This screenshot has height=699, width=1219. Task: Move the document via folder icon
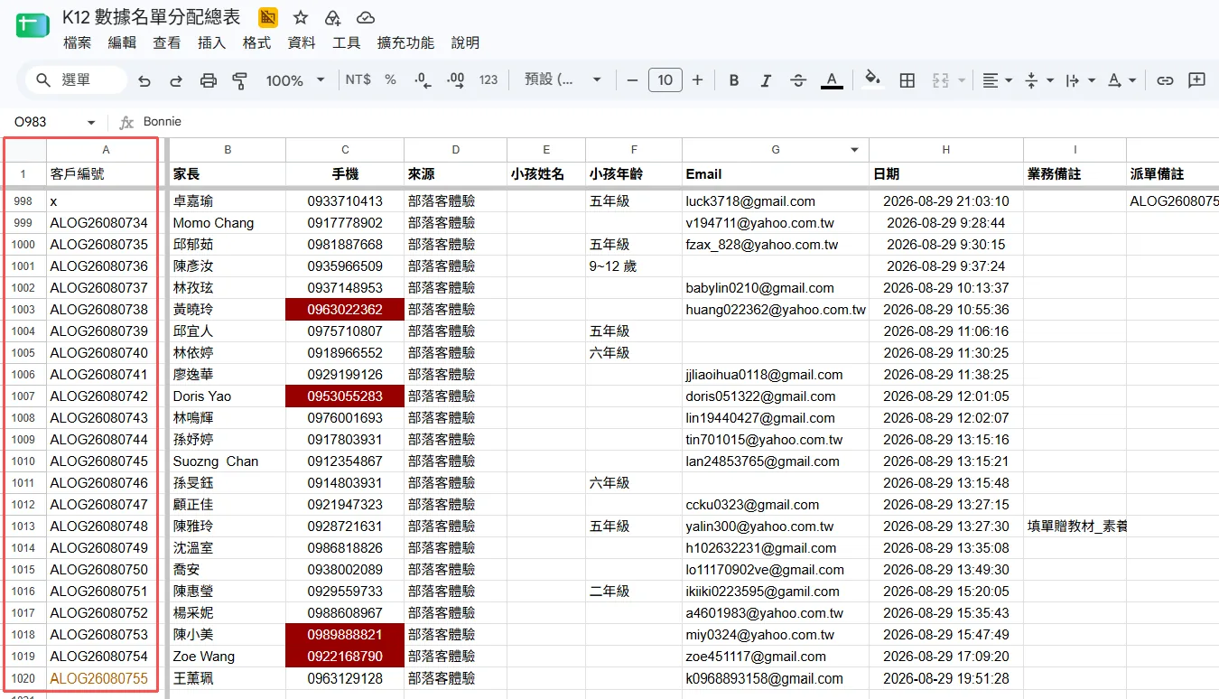click(x=332, y=17)
